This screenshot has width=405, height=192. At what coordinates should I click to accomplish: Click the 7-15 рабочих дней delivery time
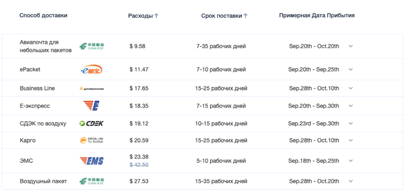tap(221, 106)
